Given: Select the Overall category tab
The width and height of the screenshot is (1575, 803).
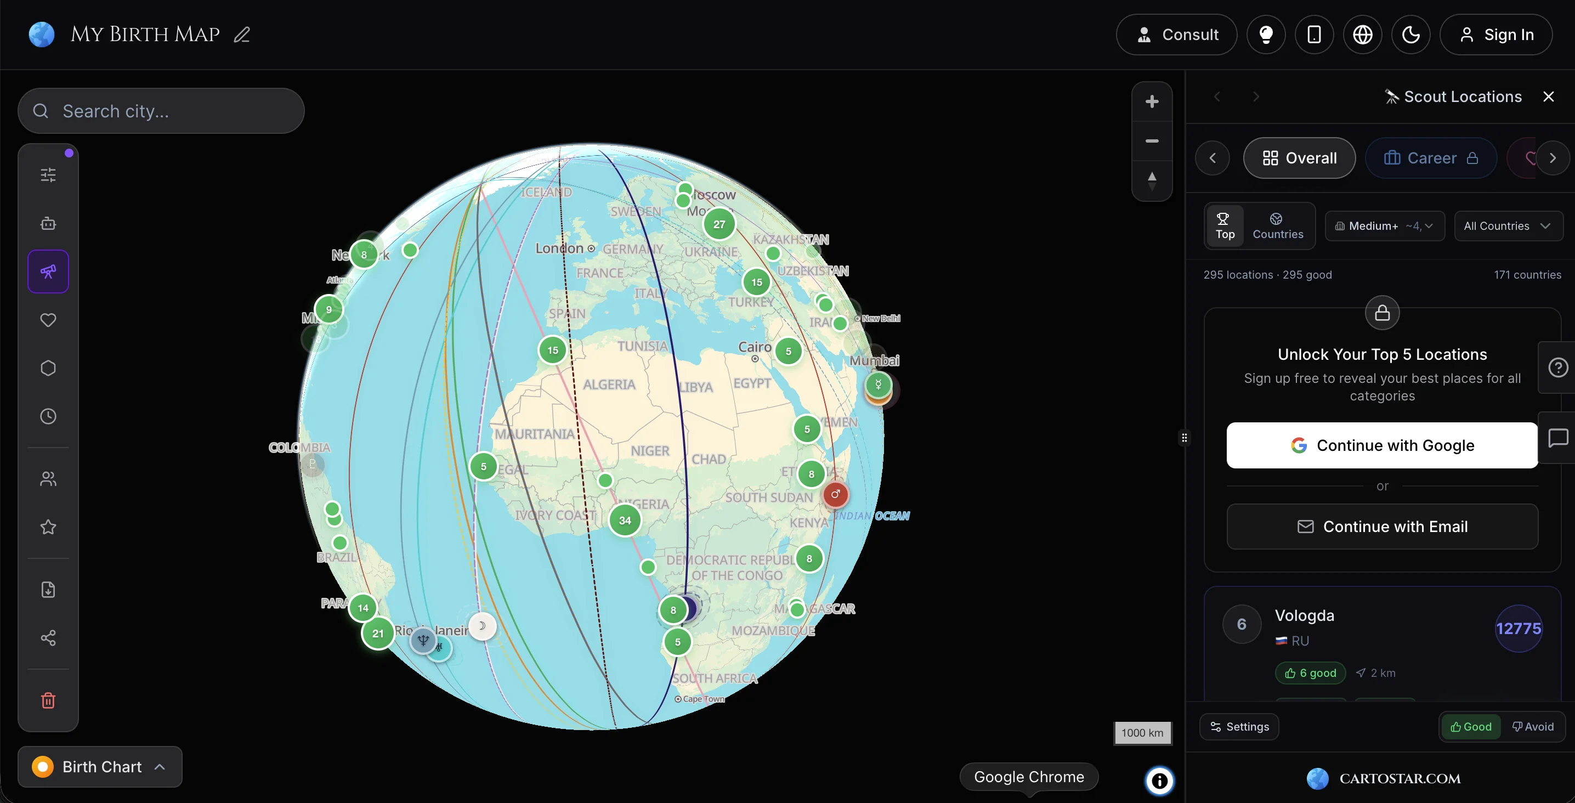Looking at the screenshot, I should click(x=1299, y=158).
